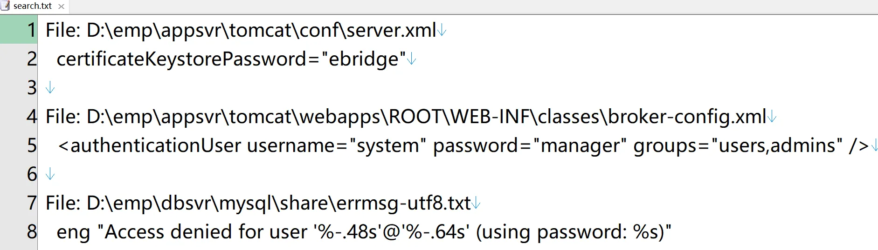Image resolution: width=878 pixels, height=250 pixels.
Task: Close the search.txt tab
Action: [x=61, y=7]
